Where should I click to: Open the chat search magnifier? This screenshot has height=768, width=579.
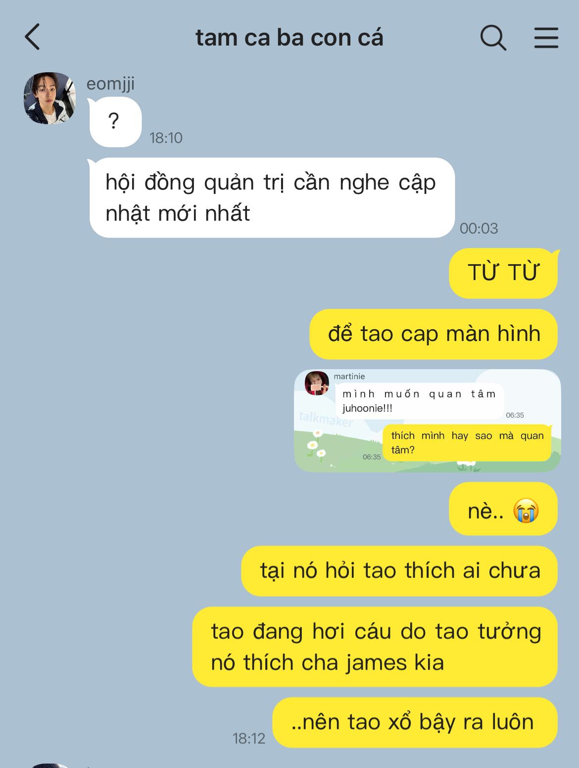(x=493, y=38)
